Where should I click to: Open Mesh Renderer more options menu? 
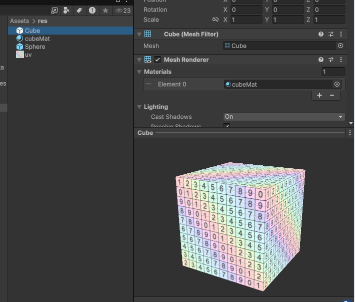click(x=341, y=60)
